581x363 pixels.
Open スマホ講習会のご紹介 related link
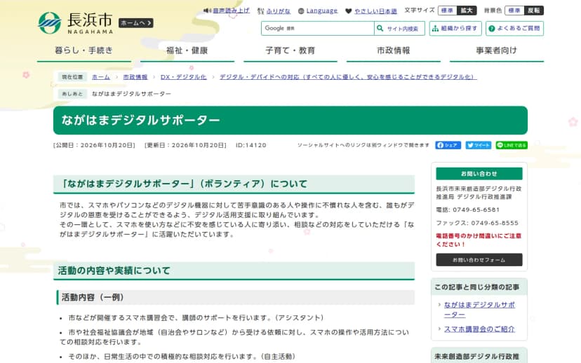479,329
